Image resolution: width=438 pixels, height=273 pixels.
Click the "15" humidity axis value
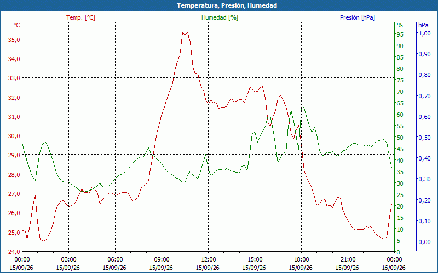tap(400, 218)
